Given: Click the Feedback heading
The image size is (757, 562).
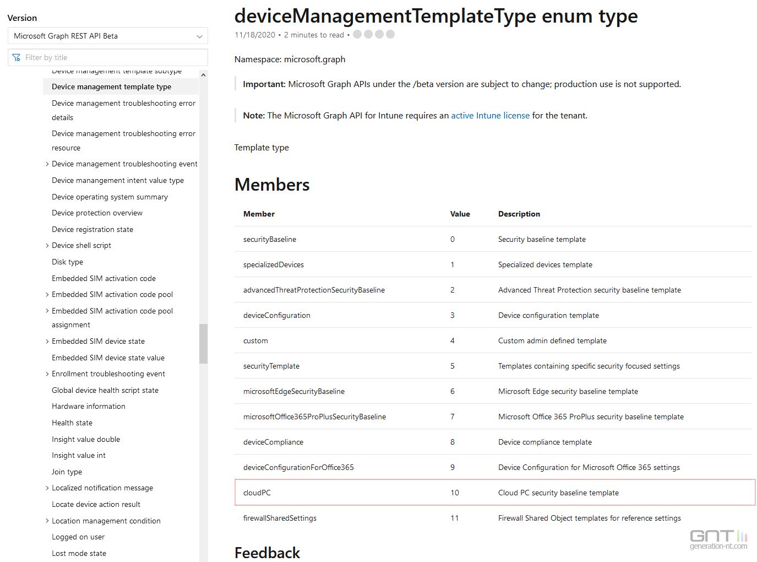Looking at the screenshot, I should point(267,553).
